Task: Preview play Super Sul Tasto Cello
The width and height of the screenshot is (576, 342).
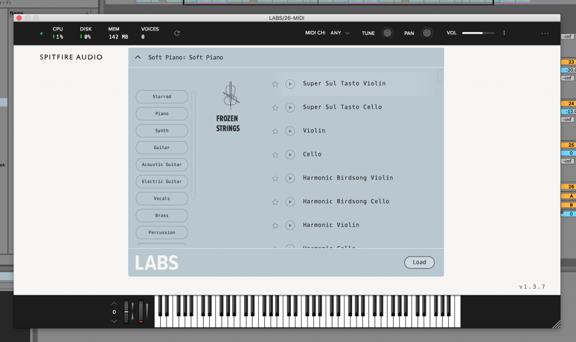Action: point(290,107)
